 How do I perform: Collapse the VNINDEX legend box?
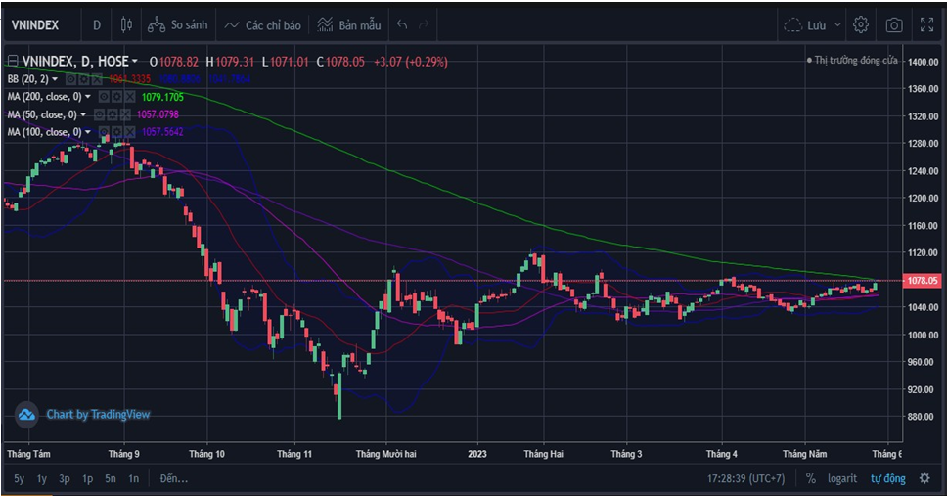coord(13,62)
